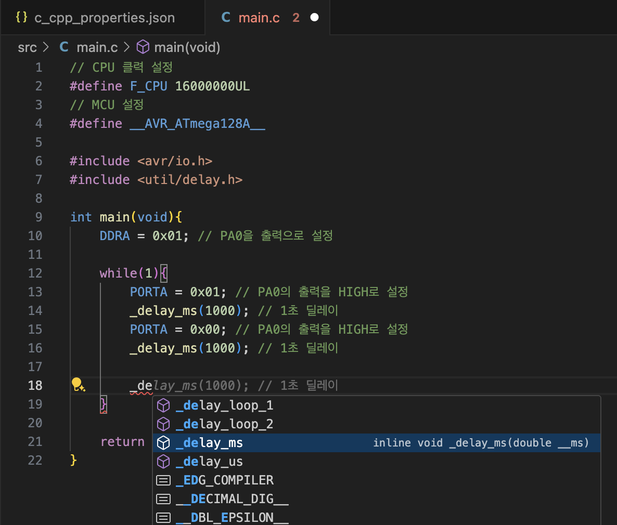617x525 pixels.
Task: Click the return keyword on line 21
Action: tap(123, 442)
